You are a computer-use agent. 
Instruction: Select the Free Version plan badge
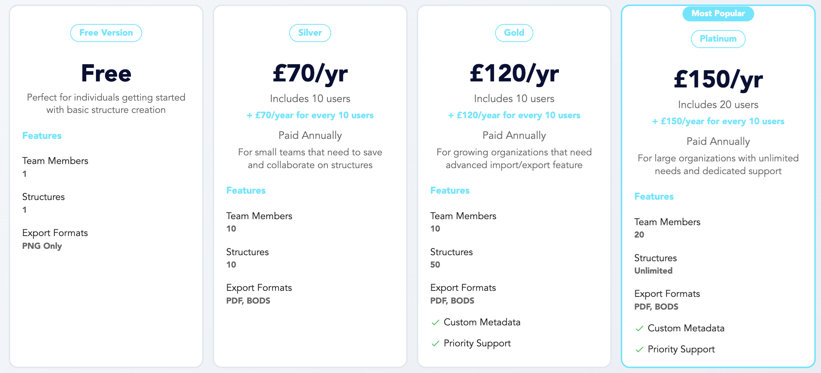(x=106, y=33)
